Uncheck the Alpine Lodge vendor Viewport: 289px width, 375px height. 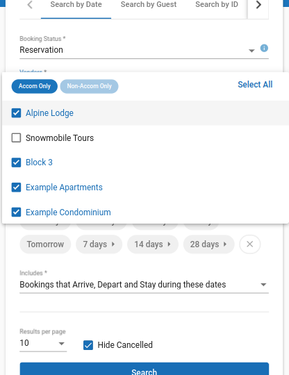click(x=16, y=113)
